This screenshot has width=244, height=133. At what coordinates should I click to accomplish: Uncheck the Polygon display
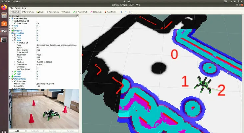pyautogui.click(x=37, y=31)
